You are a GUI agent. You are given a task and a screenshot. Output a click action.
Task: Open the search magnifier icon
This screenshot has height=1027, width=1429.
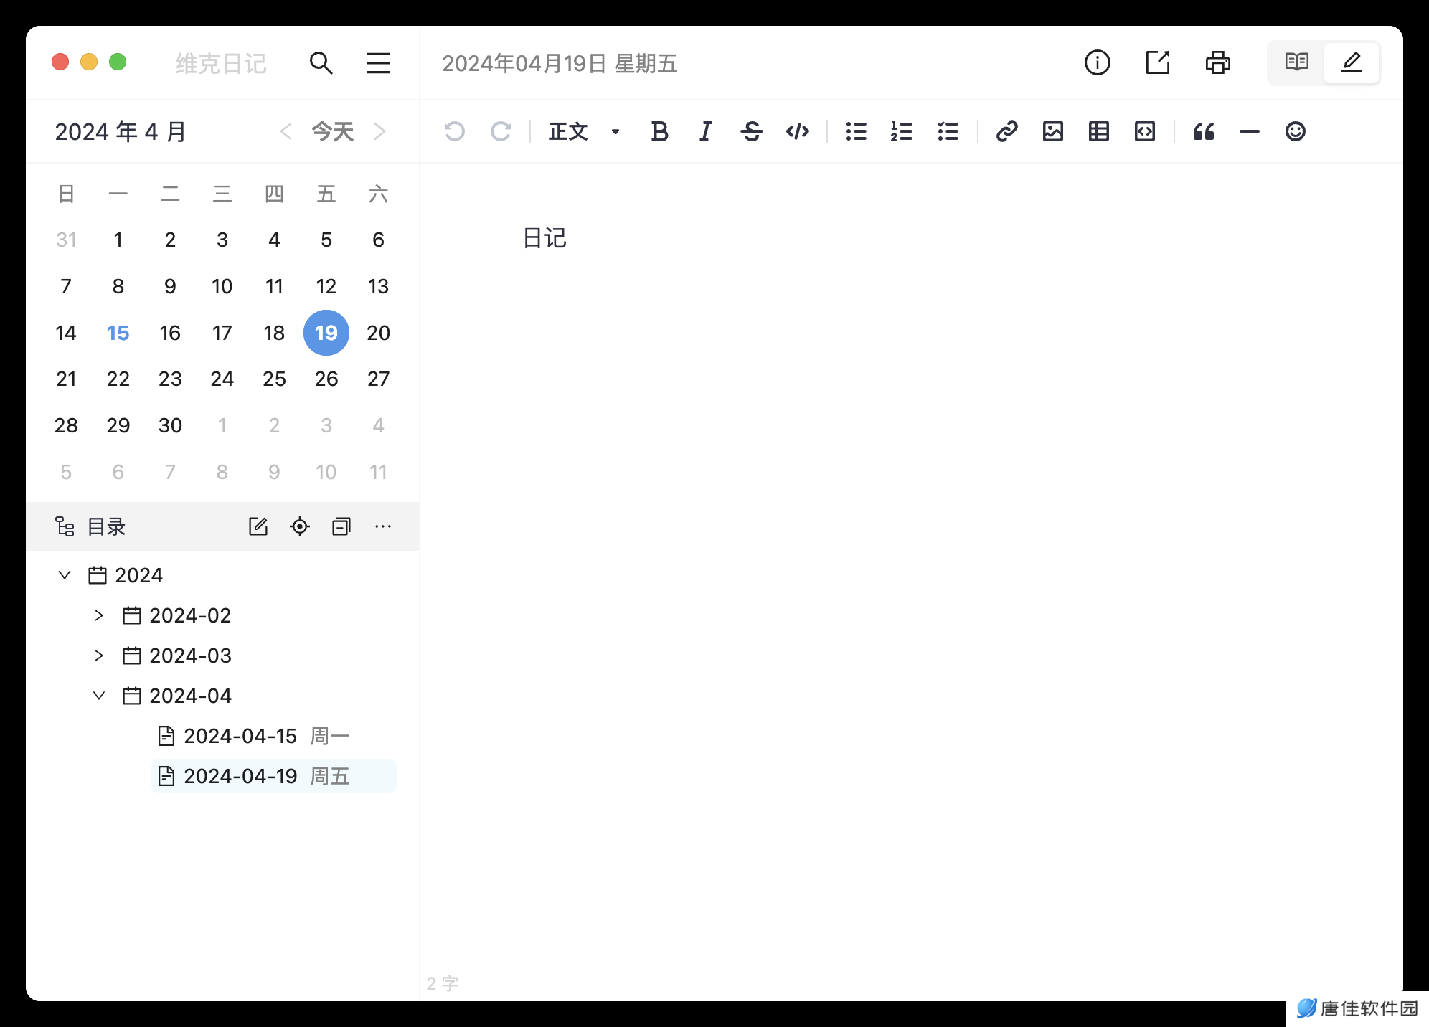click(321, 63)
